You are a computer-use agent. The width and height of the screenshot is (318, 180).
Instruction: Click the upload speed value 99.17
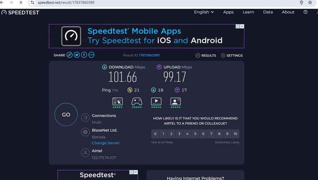[175, 77]
